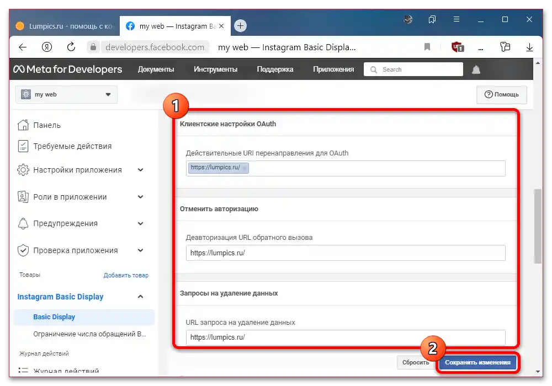Click the URL запроса на удаление данных field

point(346,337)
